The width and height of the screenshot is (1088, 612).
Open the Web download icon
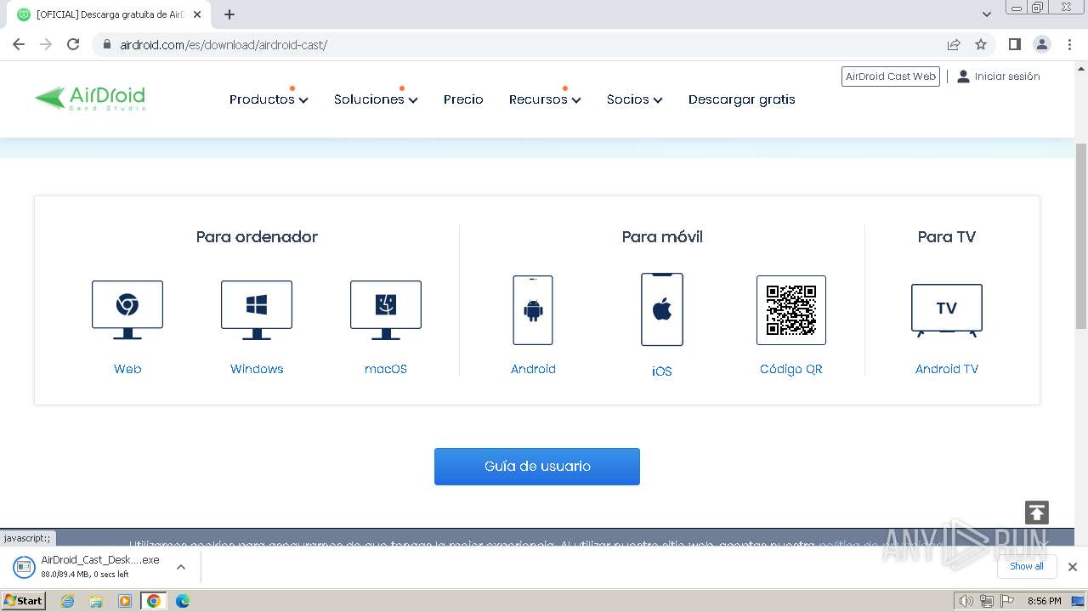pyautogui.click(x=127, y=310)
